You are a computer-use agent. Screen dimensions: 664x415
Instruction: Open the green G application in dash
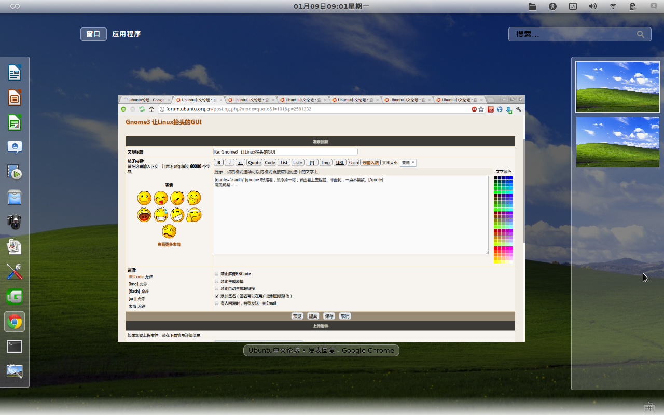(15, 297)
